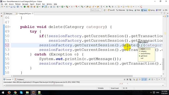Switch to the Debug perspective
This screenshot has width=169, height=95.
(x=130, y=10)
